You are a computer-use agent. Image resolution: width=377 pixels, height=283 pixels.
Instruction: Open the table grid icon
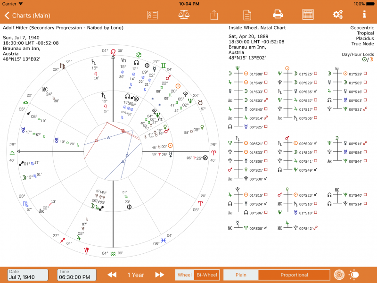pyautogui.click(x=308, y=14)
